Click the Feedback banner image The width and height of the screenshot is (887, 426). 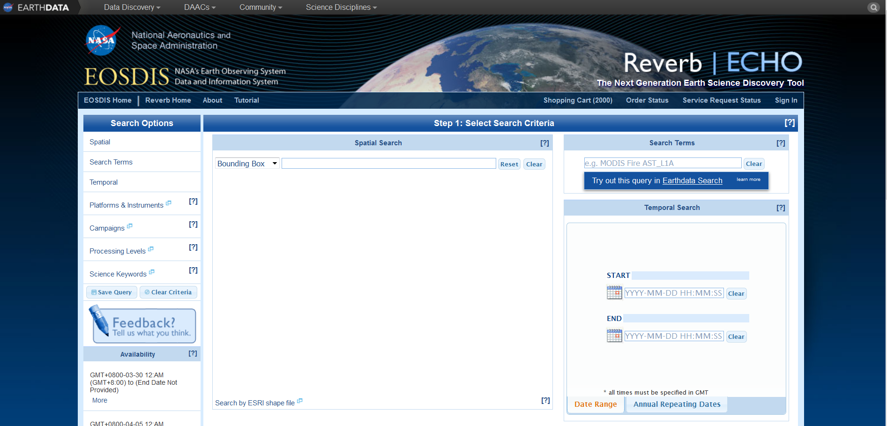(x=142, y=324)
